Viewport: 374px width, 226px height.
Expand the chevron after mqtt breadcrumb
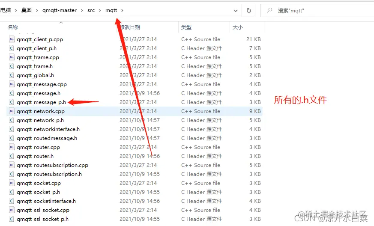(123, 11)
